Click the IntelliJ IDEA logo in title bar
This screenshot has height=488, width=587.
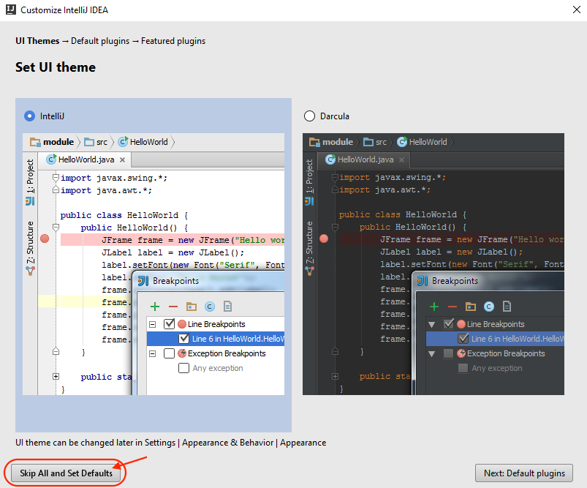[10, 11]
